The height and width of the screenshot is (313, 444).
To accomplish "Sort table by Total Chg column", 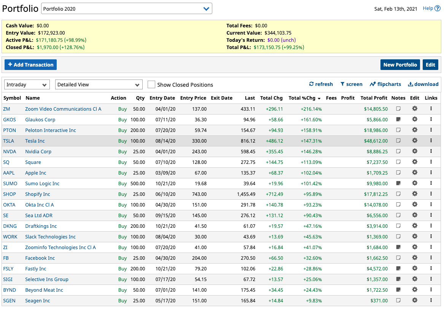I will pos(271,98).
